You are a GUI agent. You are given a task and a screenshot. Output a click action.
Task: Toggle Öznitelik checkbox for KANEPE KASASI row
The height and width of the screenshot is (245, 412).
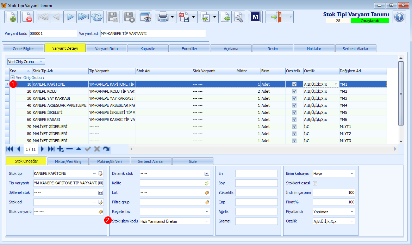294,120
